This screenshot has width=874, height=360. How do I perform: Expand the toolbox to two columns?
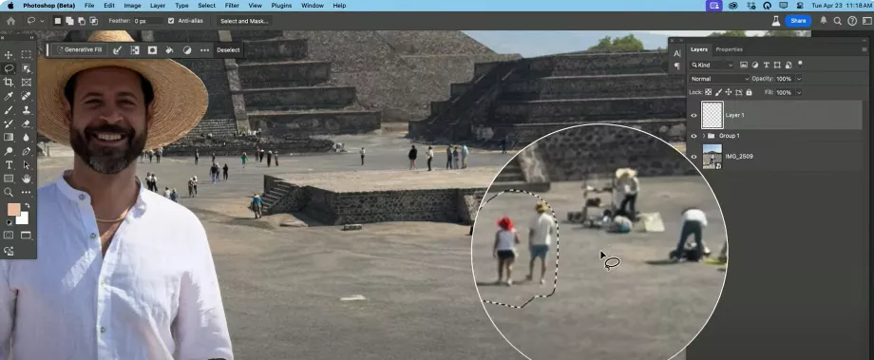31,38
